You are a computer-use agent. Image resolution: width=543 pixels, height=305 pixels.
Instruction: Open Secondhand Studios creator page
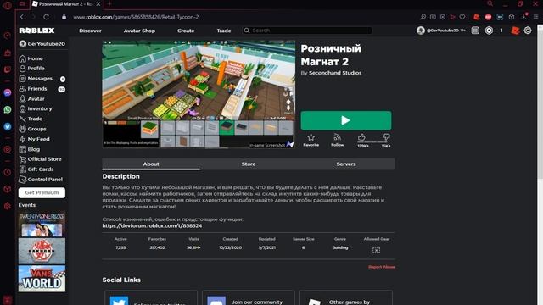335,73
